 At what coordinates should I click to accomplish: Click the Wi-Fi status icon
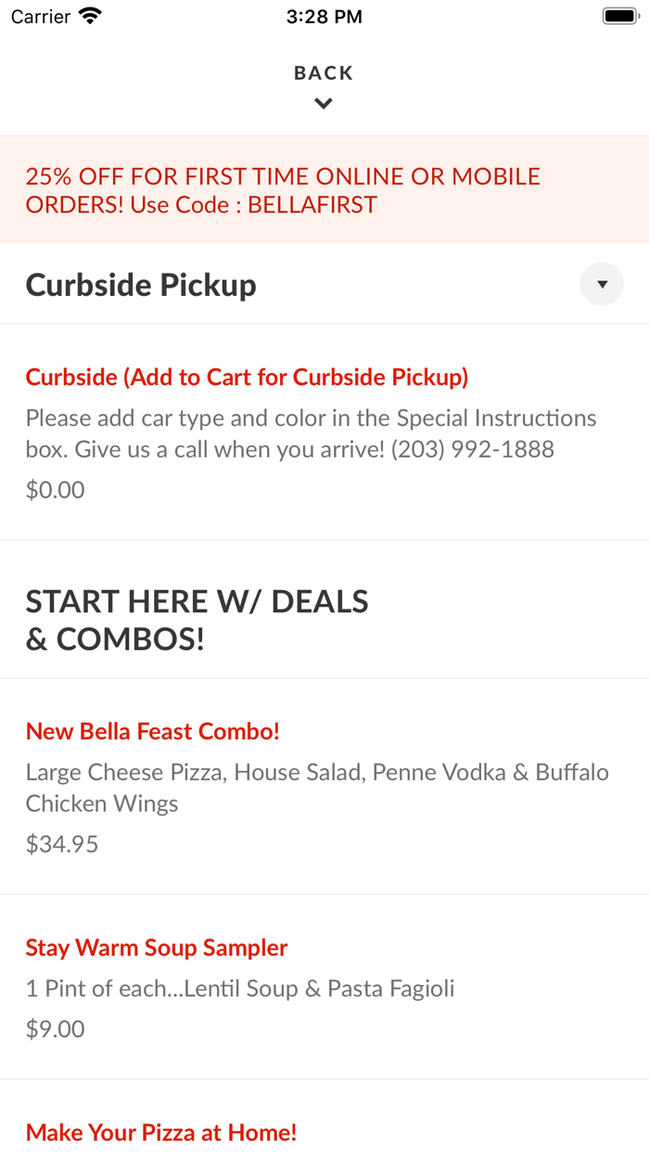click(x=90, y=17)
